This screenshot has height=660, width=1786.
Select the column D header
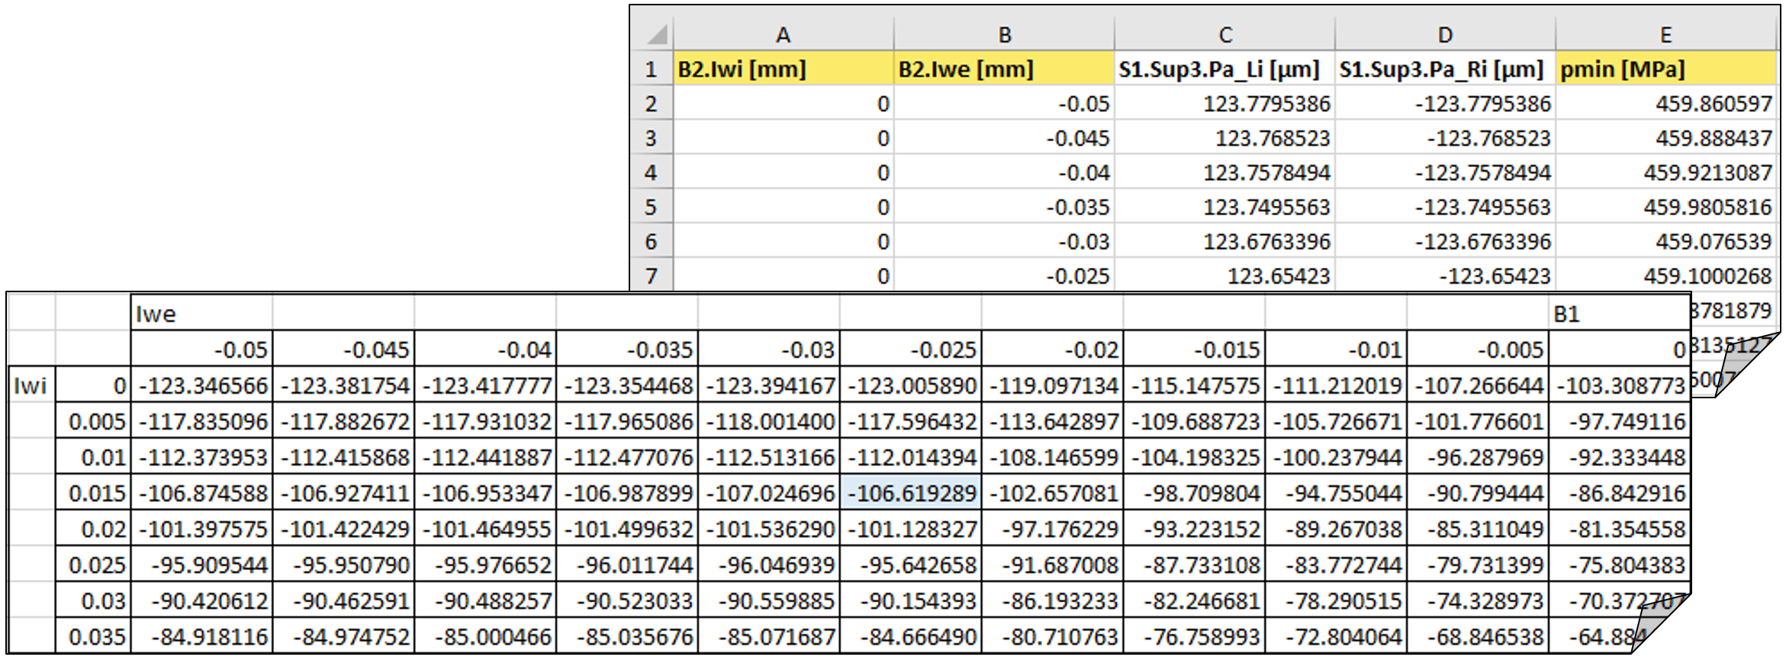[1445, 34]
